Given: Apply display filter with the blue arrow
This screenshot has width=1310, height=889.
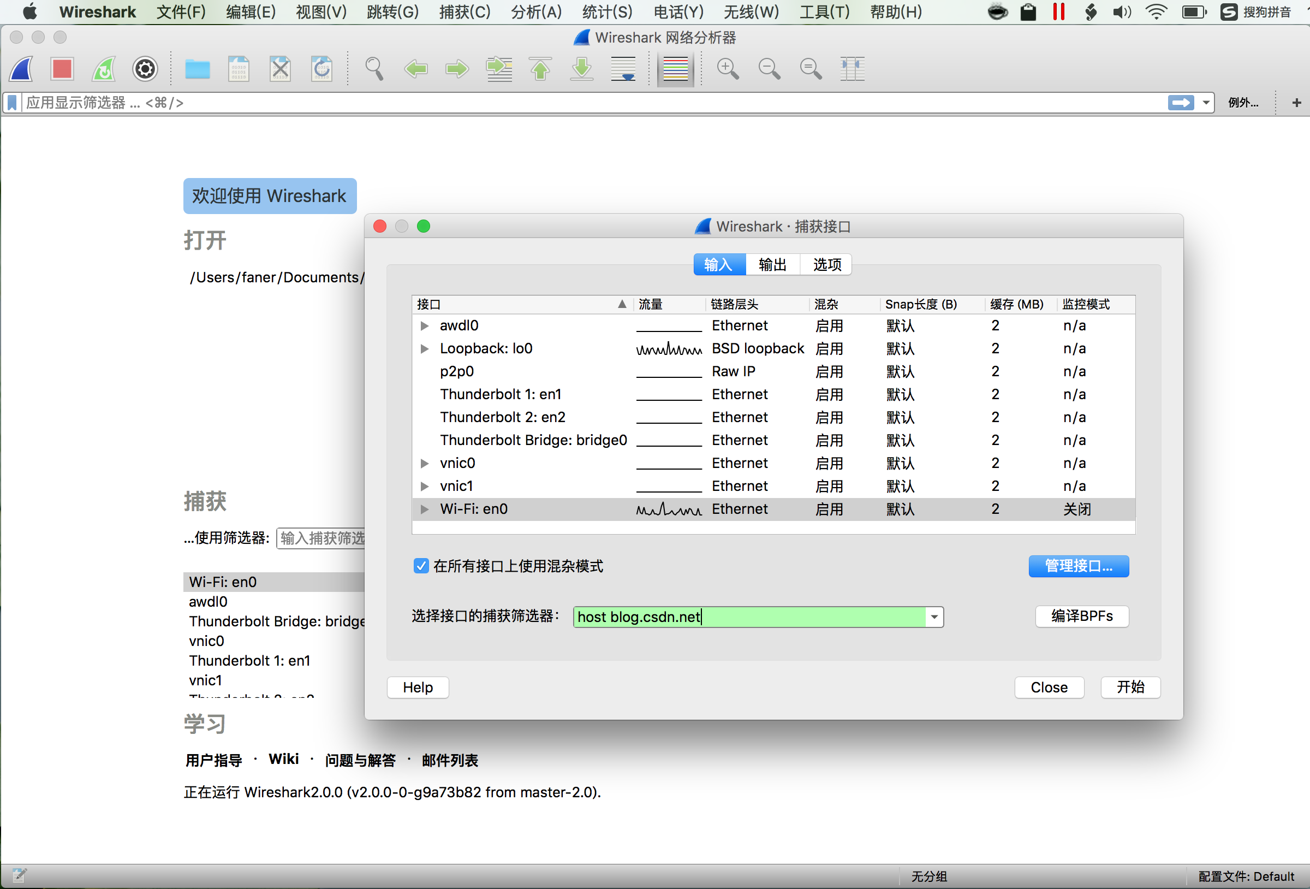Looking at the screenshot, I should 1180,103.
